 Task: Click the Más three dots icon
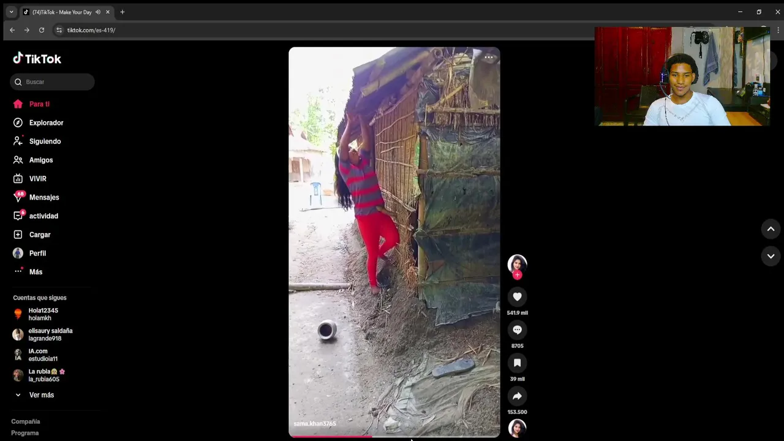[18, 271]
